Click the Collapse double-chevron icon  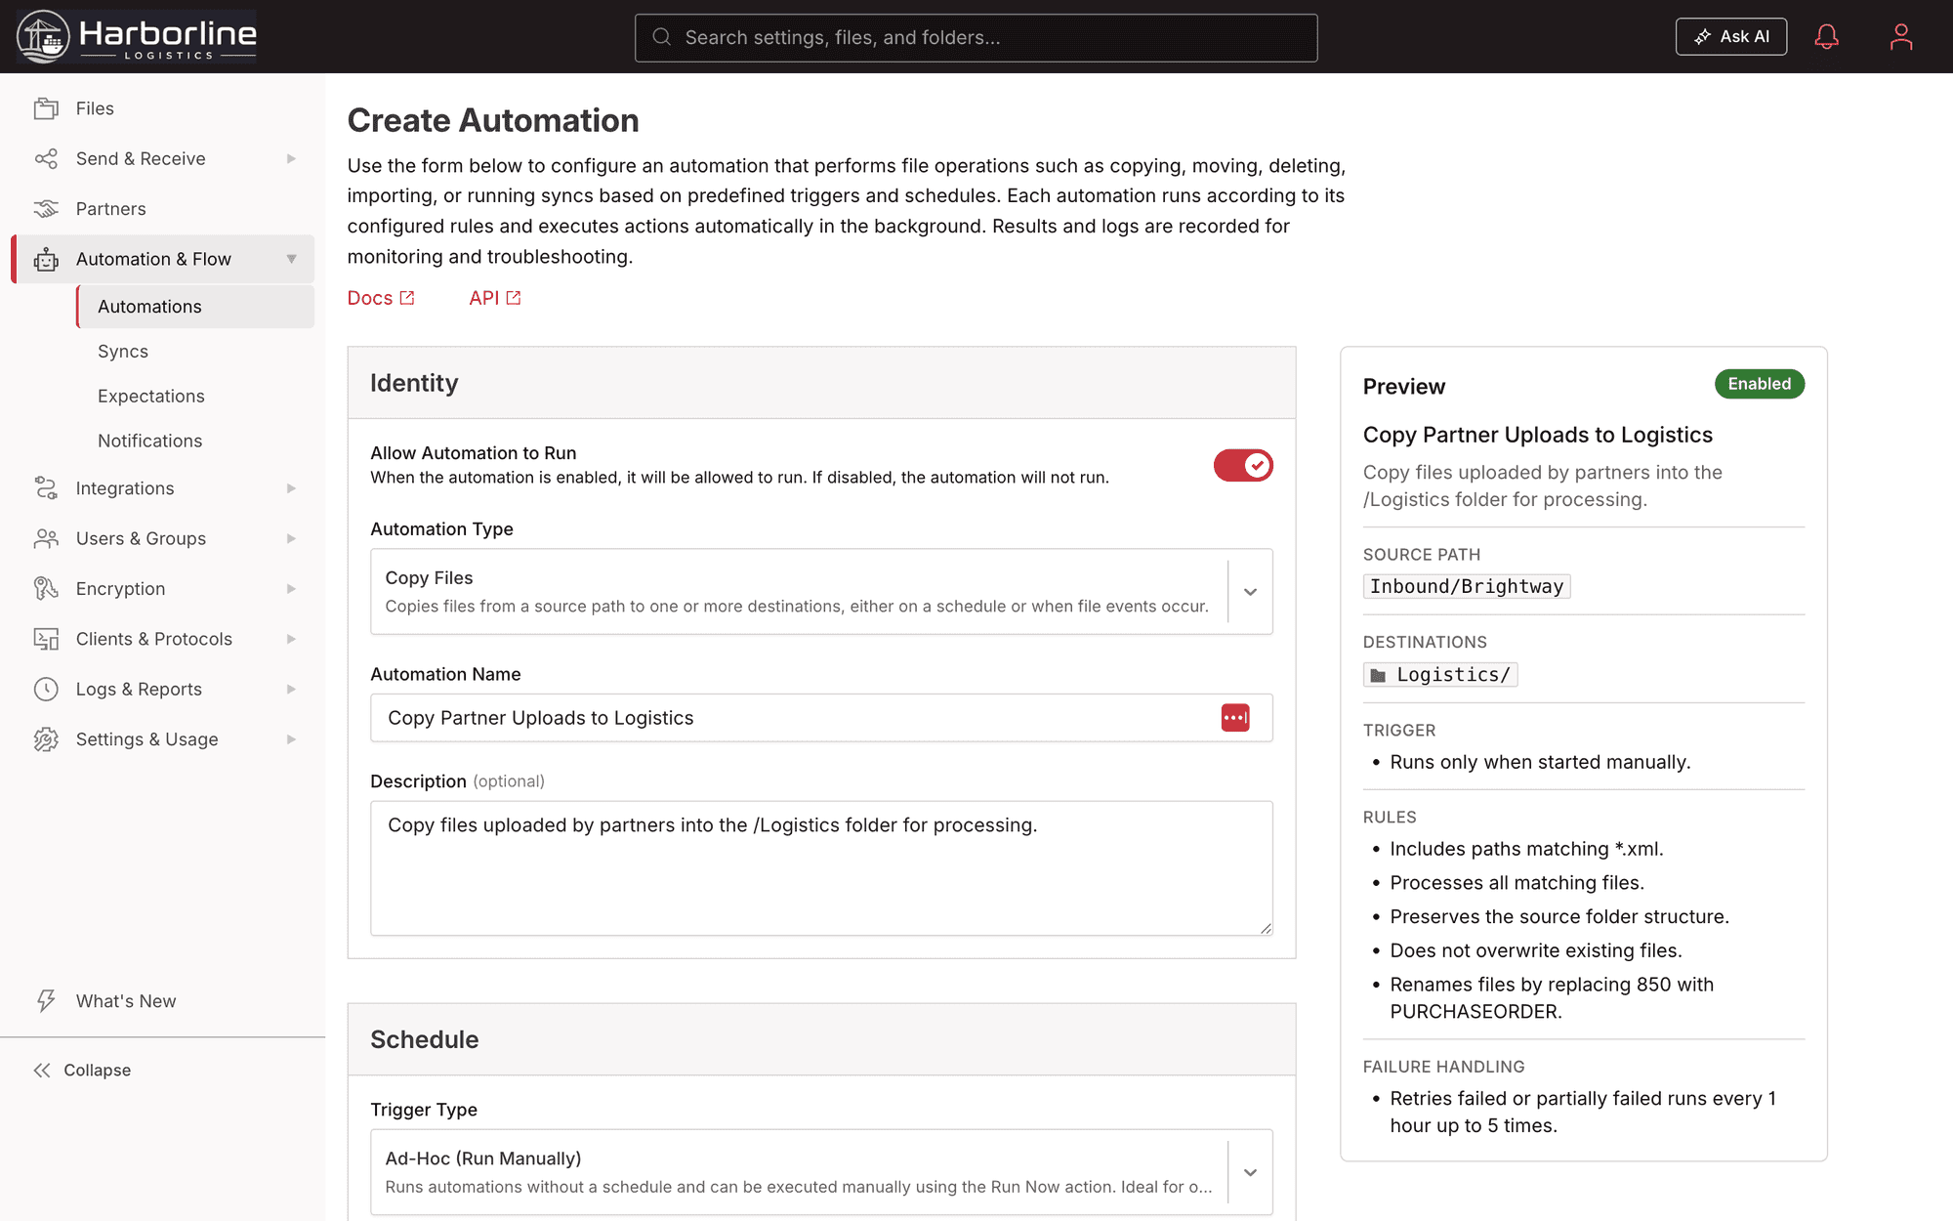pos(42,1071)
